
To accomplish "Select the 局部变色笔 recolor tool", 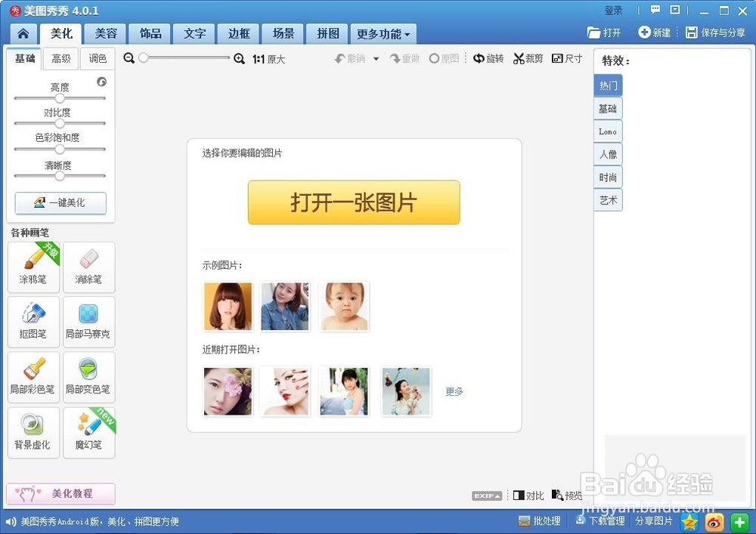I will [x=88, y=377].
